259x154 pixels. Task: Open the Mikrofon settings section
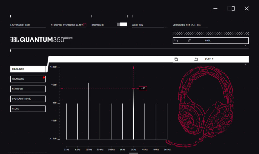pyautogui.click(x=28, y=89)
